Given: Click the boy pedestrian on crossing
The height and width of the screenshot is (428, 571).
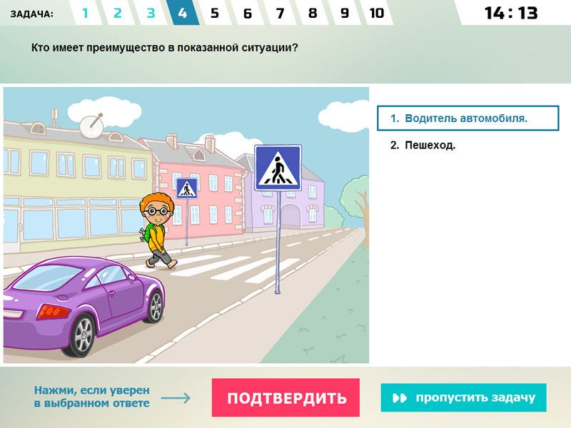Looking at the screenshot, I should [x=158, y=230].
